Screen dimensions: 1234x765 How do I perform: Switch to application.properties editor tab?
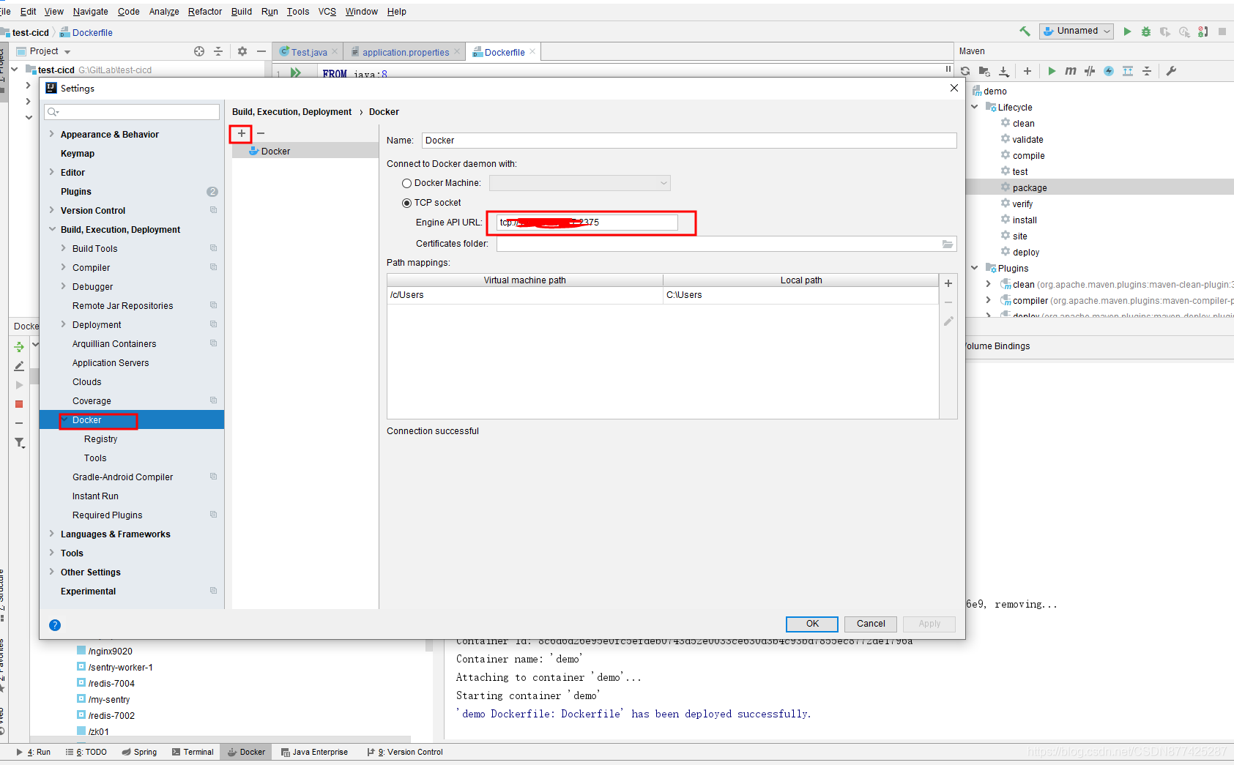pos(406,52)
